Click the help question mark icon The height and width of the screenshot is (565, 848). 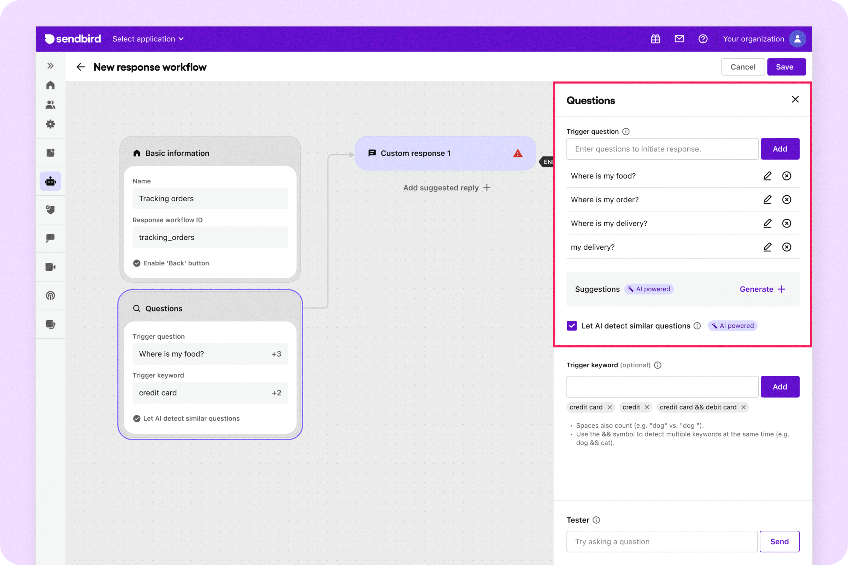[x=703, y=38]
